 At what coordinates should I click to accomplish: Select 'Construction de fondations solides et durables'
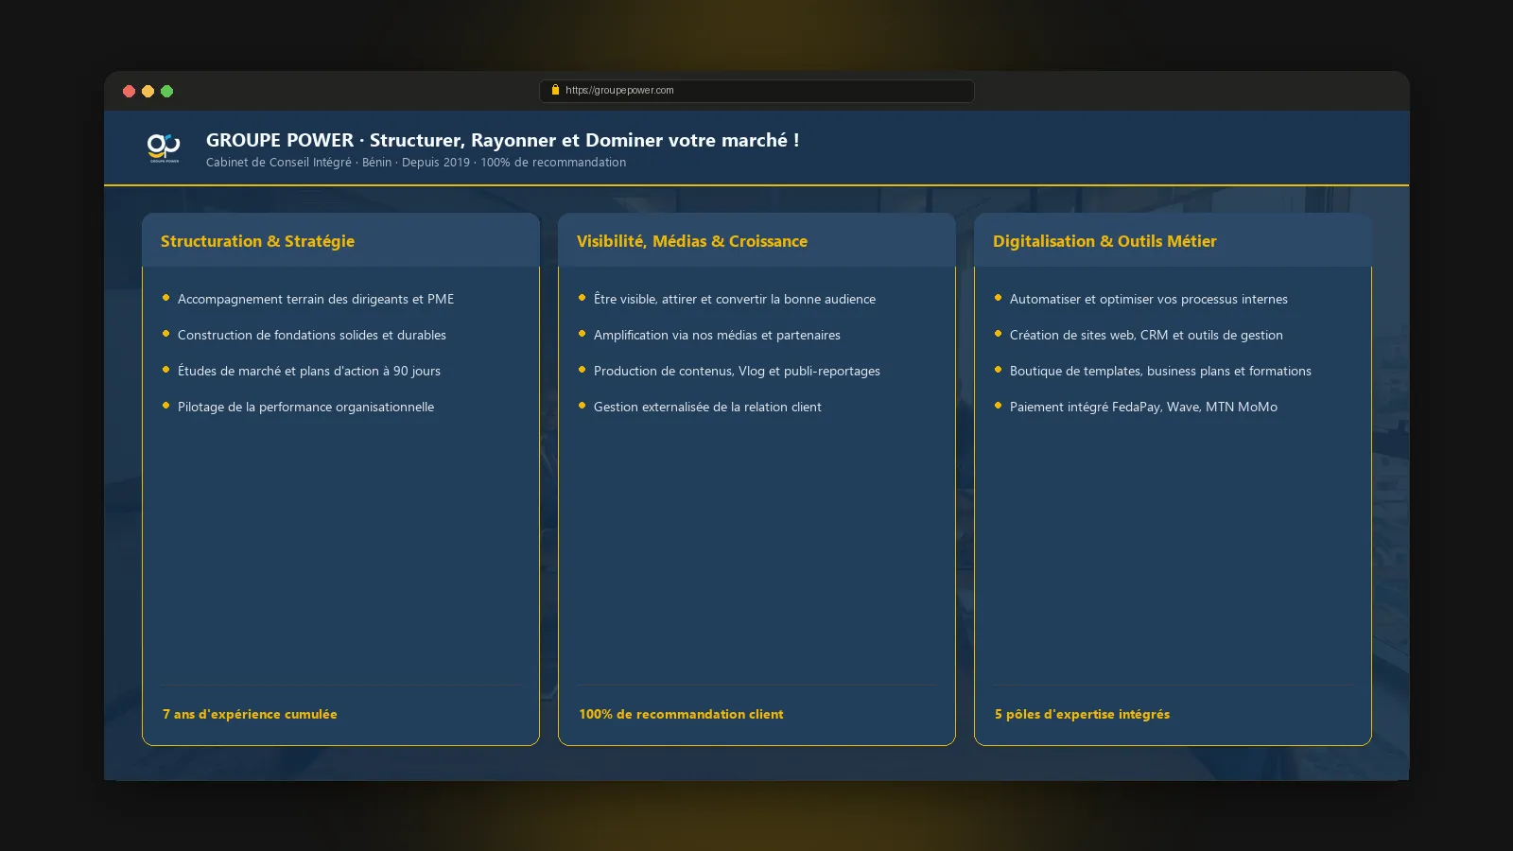click(312, 335)
